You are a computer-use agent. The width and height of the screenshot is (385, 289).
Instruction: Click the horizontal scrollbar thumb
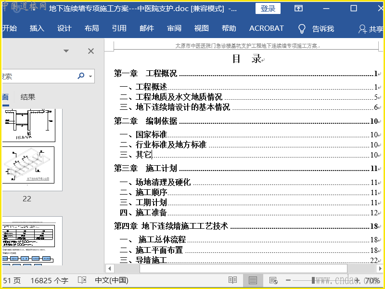[244, 269]
